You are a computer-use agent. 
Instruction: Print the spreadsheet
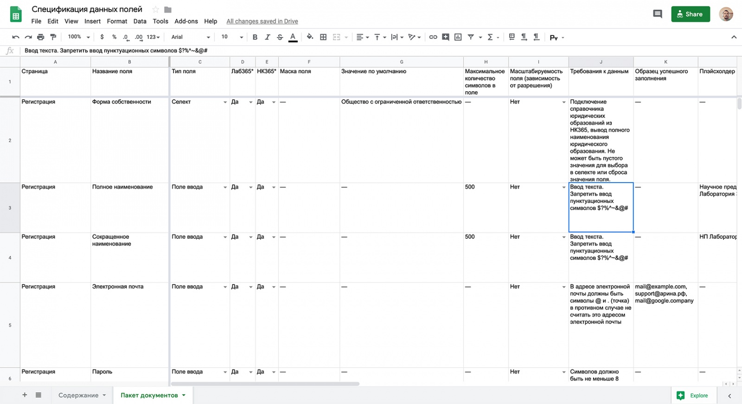coord(41,37)
